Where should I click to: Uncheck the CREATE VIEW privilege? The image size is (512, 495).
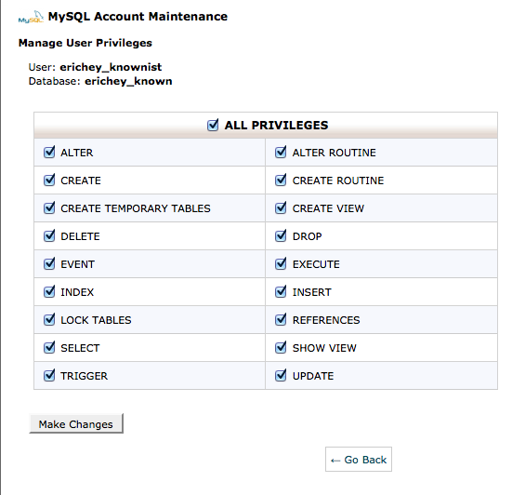point(281,207)
